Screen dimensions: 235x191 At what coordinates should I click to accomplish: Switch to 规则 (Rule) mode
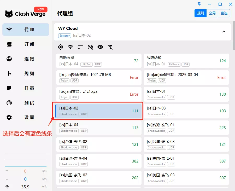click(x=200, y=13)
